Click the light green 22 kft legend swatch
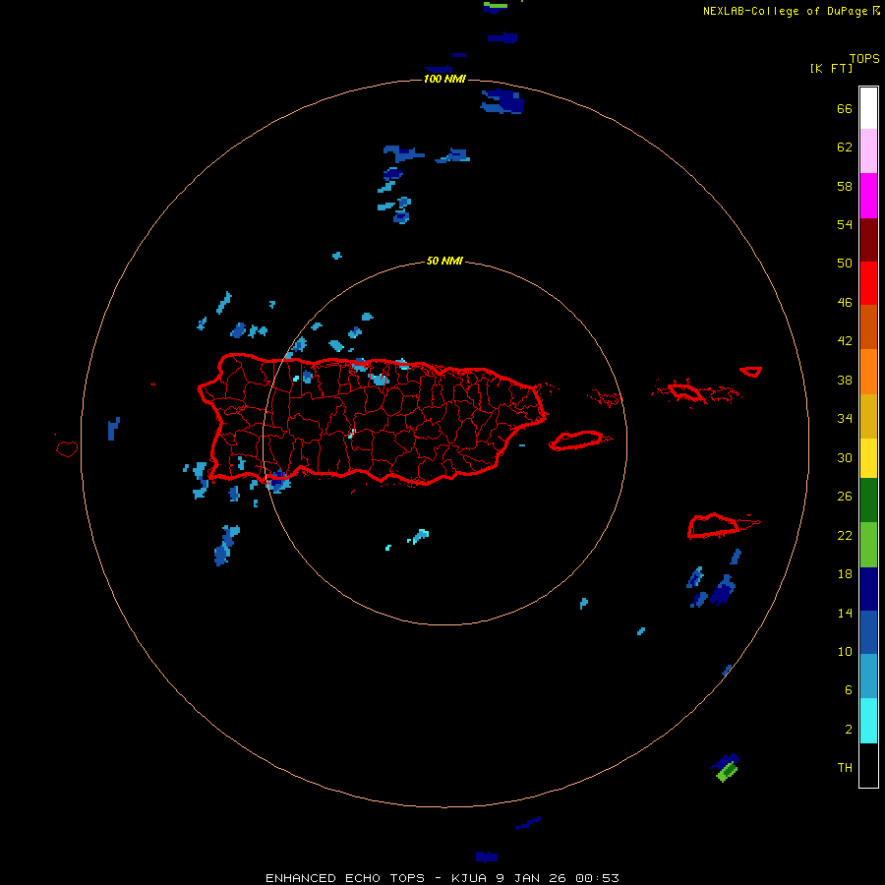885x885 pixels. click(868, 545)
